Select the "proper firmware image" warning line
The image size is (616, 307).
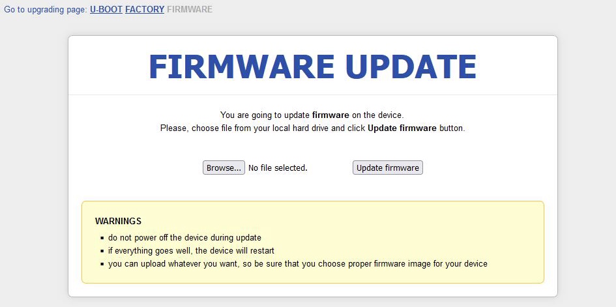coord(297,264)
